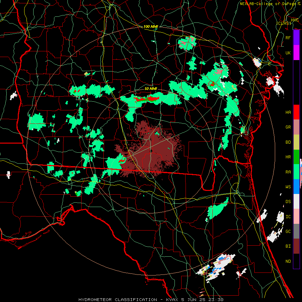This screenshot has width=302, height=302.
Task: Click the IC legend label
Action: pos(288,217)
